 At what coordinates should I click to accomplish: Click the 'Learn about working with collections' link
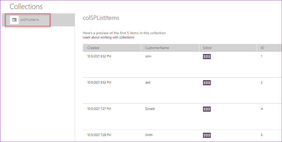(108, 37)
